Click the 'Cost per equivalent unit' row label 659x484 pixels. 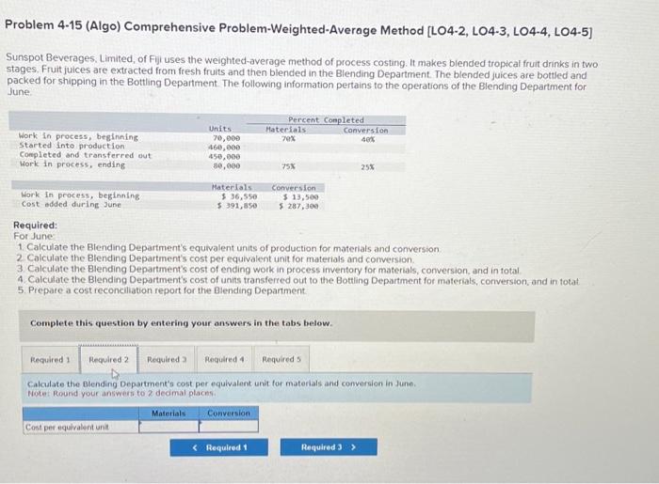tap(67, 427)
